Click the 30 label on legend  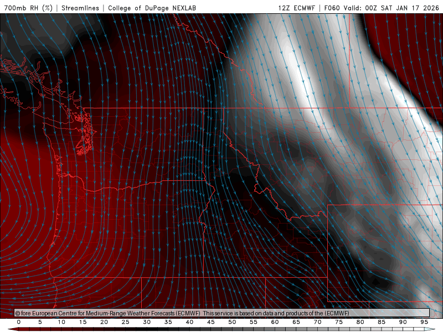point(147,322)
